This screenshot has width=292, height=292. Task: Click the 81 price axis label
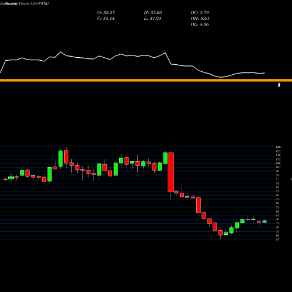tap(277, 183)
